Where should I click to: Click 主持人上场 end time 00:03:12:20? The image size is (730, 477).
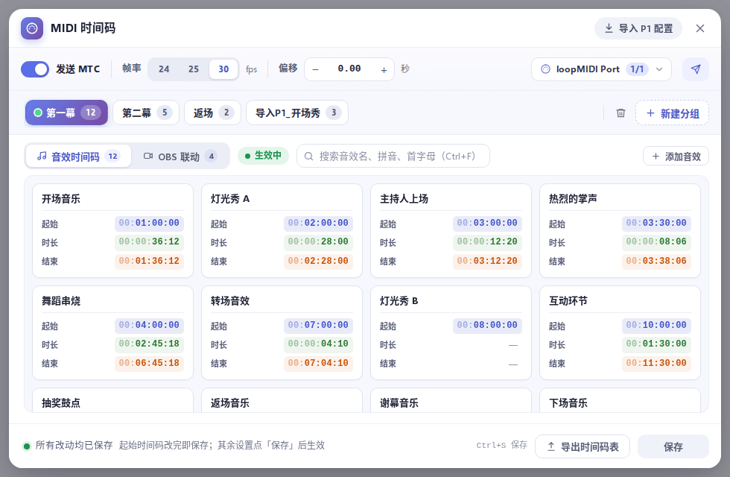[487, 262]
